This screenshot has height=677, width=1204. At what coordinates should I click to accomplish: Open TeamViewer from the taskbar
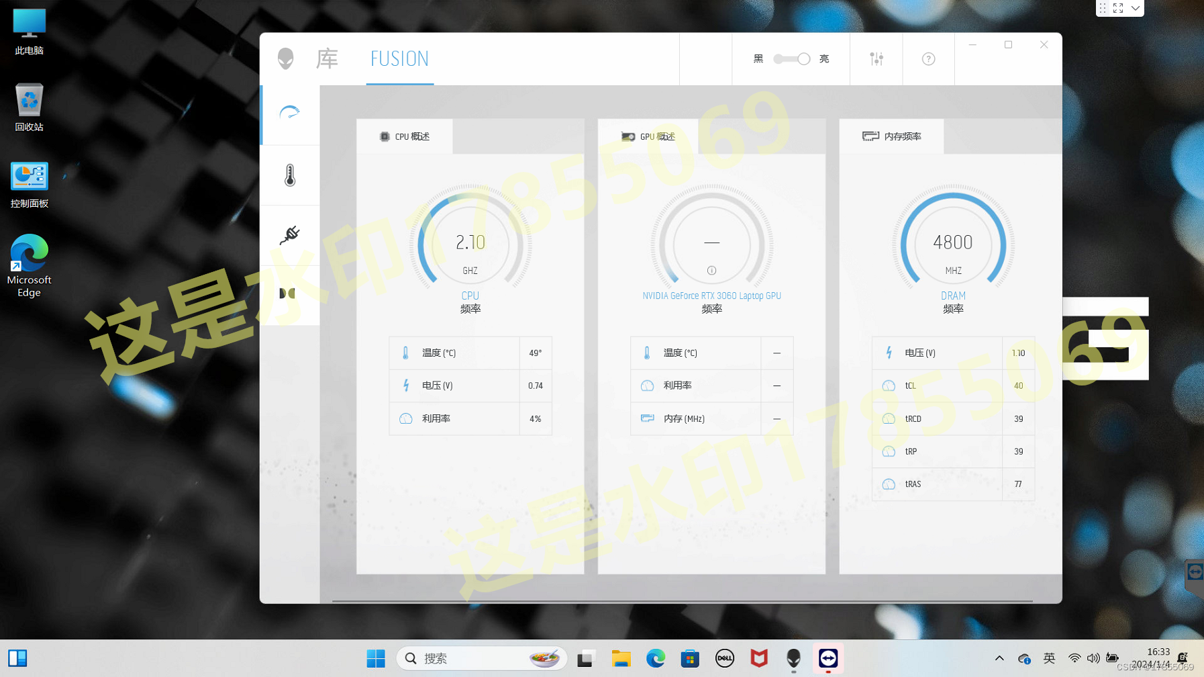828,659
